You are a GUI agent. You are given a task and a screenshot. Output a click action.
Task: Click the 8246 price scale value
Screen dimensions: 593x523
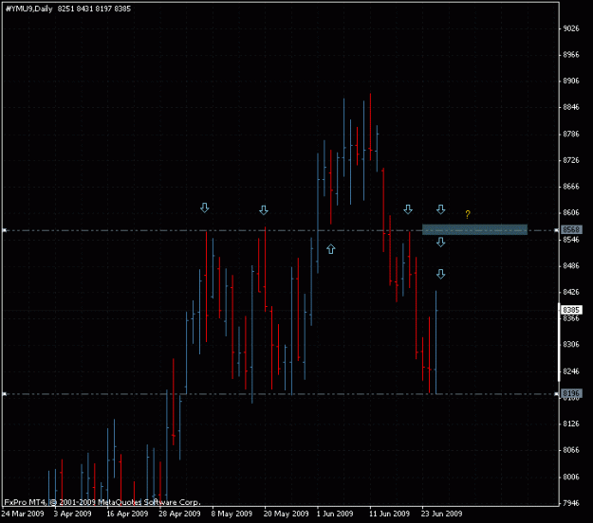[571, 371]
